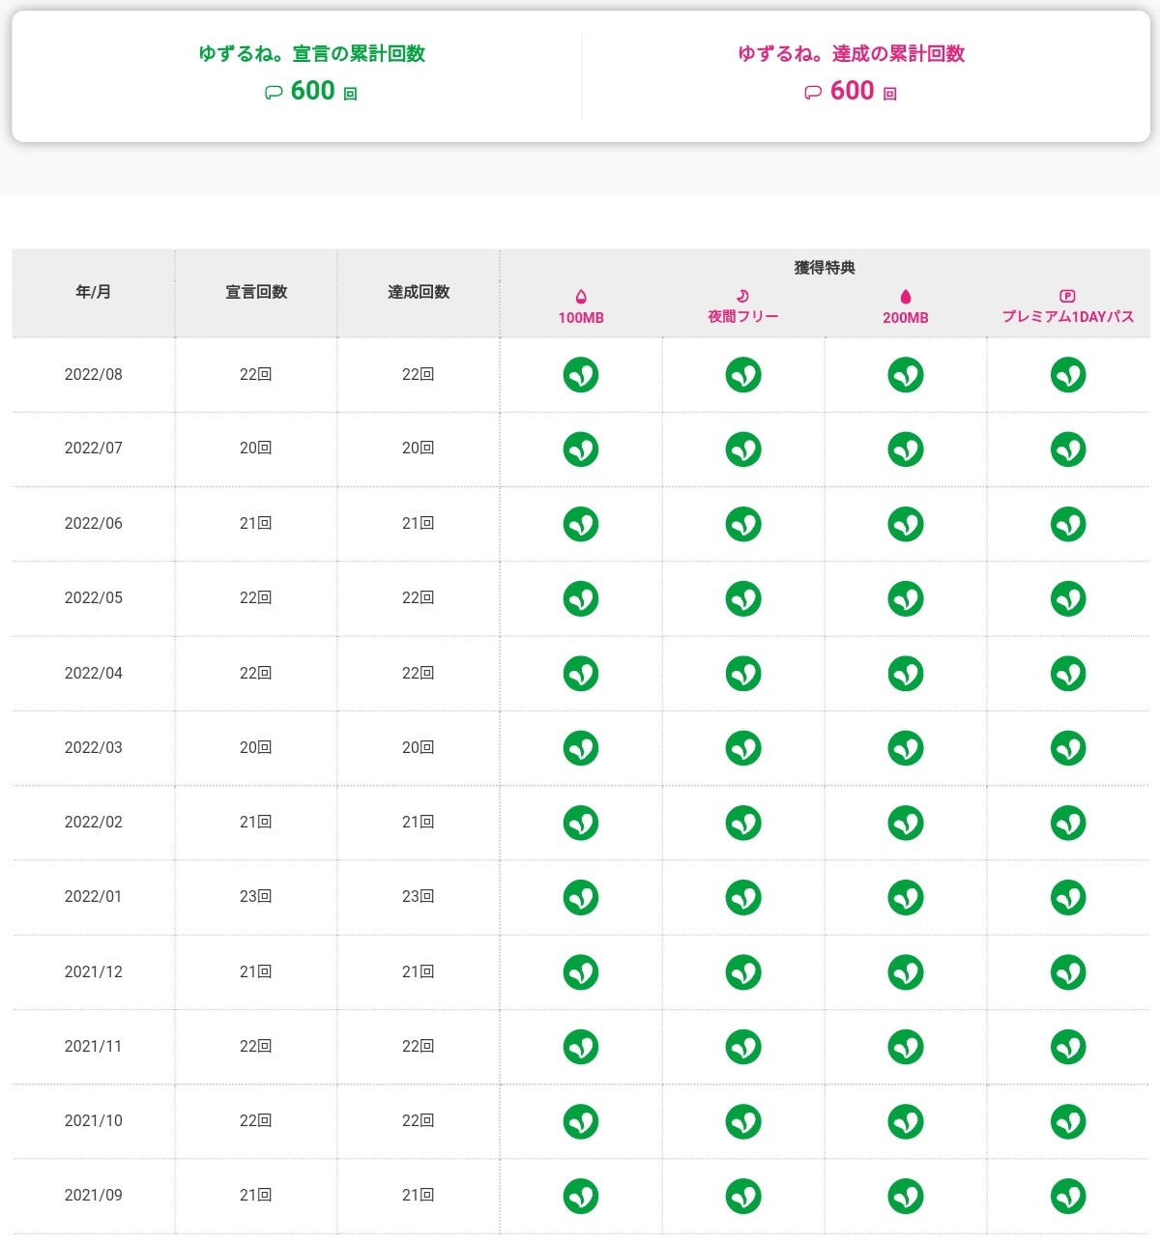Click the 2021/09 プレミアム1DAYパス achievement badge
The image size is (1160, 1245).
pyautogui.click(x=1068, y=1196)
